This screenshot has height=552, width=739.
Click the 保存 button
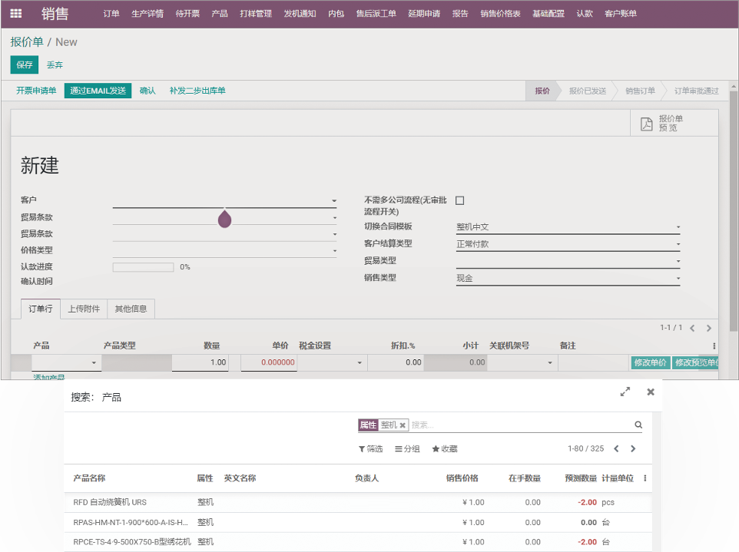[x=24, y=65]
